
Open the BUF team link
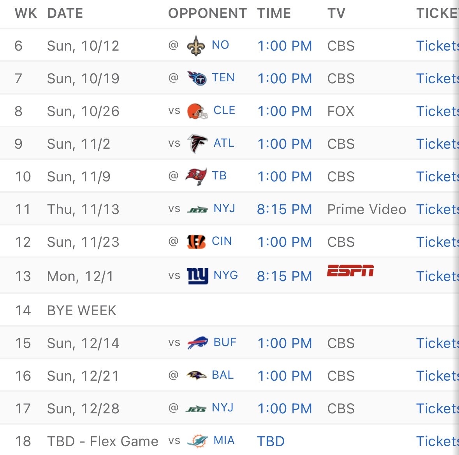225,343
